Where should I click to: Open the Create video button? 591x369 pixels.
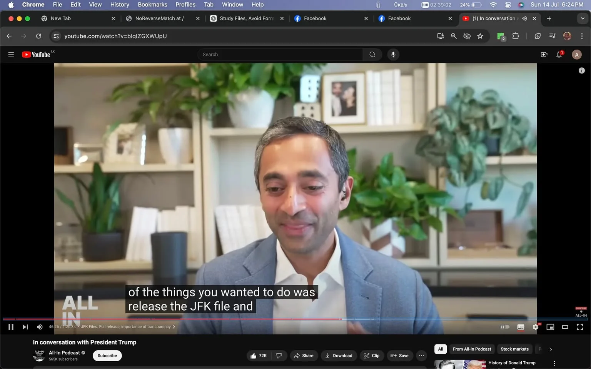pyautogui.click(x=544, y=55)
